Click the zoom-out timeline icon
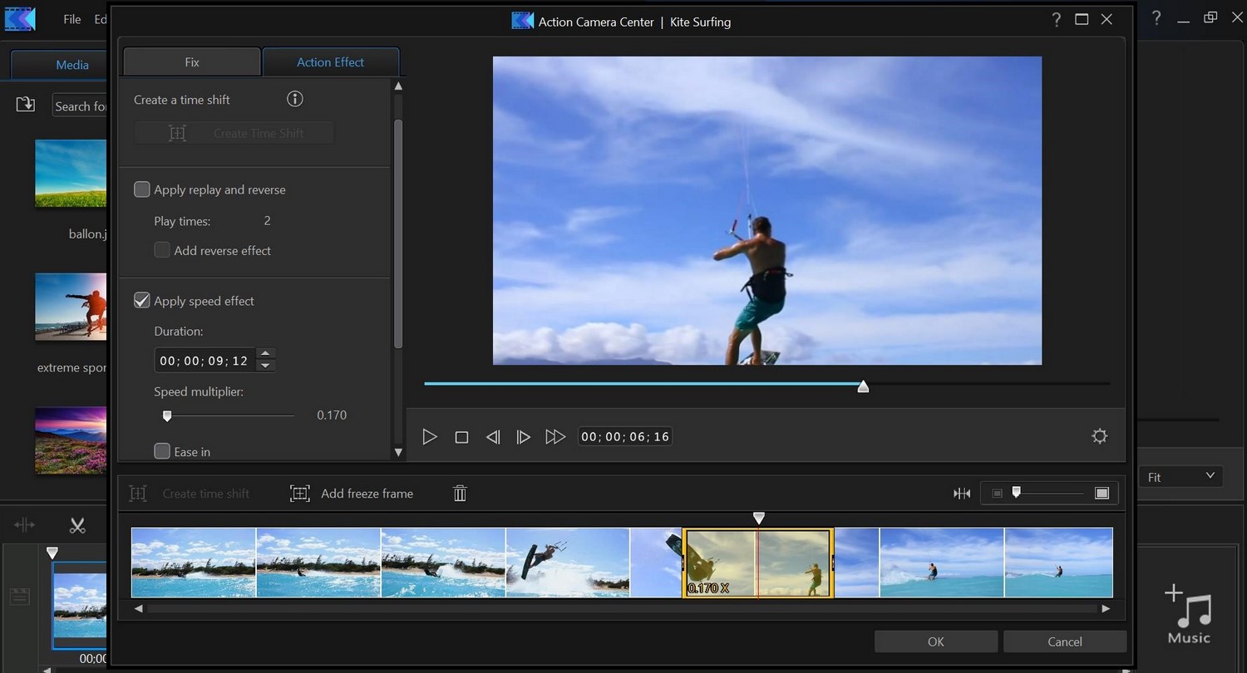The image size is (1247, 673). 997,494
